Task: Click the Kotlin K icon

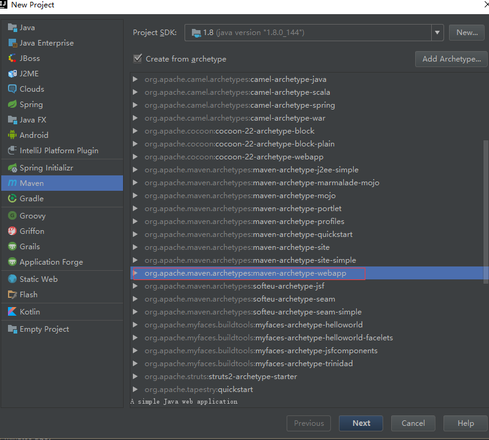Action: pos(12,311)
